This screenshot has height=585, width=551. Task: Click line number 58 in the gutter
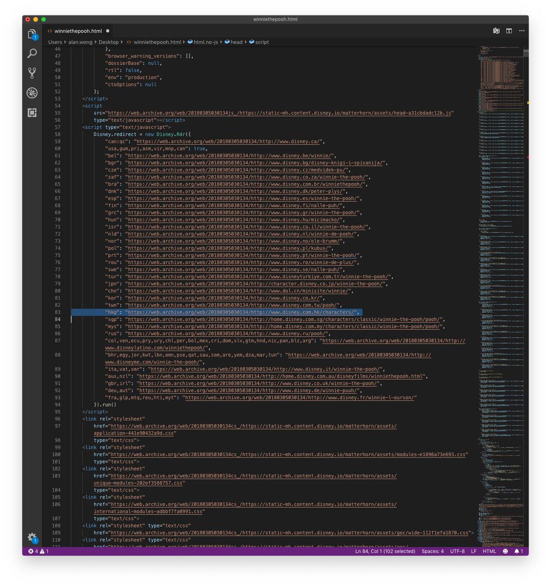pos(58,134)
